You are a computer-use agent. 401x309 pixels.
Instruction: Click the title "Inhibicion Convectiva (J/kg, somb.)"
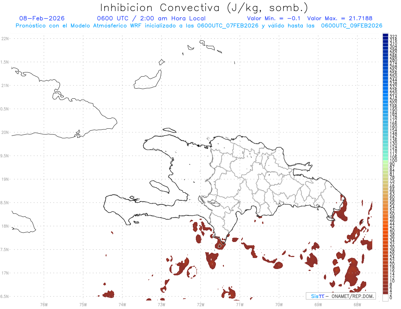click(204, 8)
